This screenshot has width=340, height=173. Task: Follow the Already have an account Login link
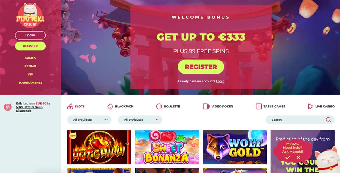pos(220,81)
